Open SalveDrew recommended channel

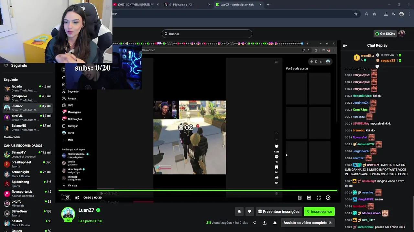click(x=27, y=213)
